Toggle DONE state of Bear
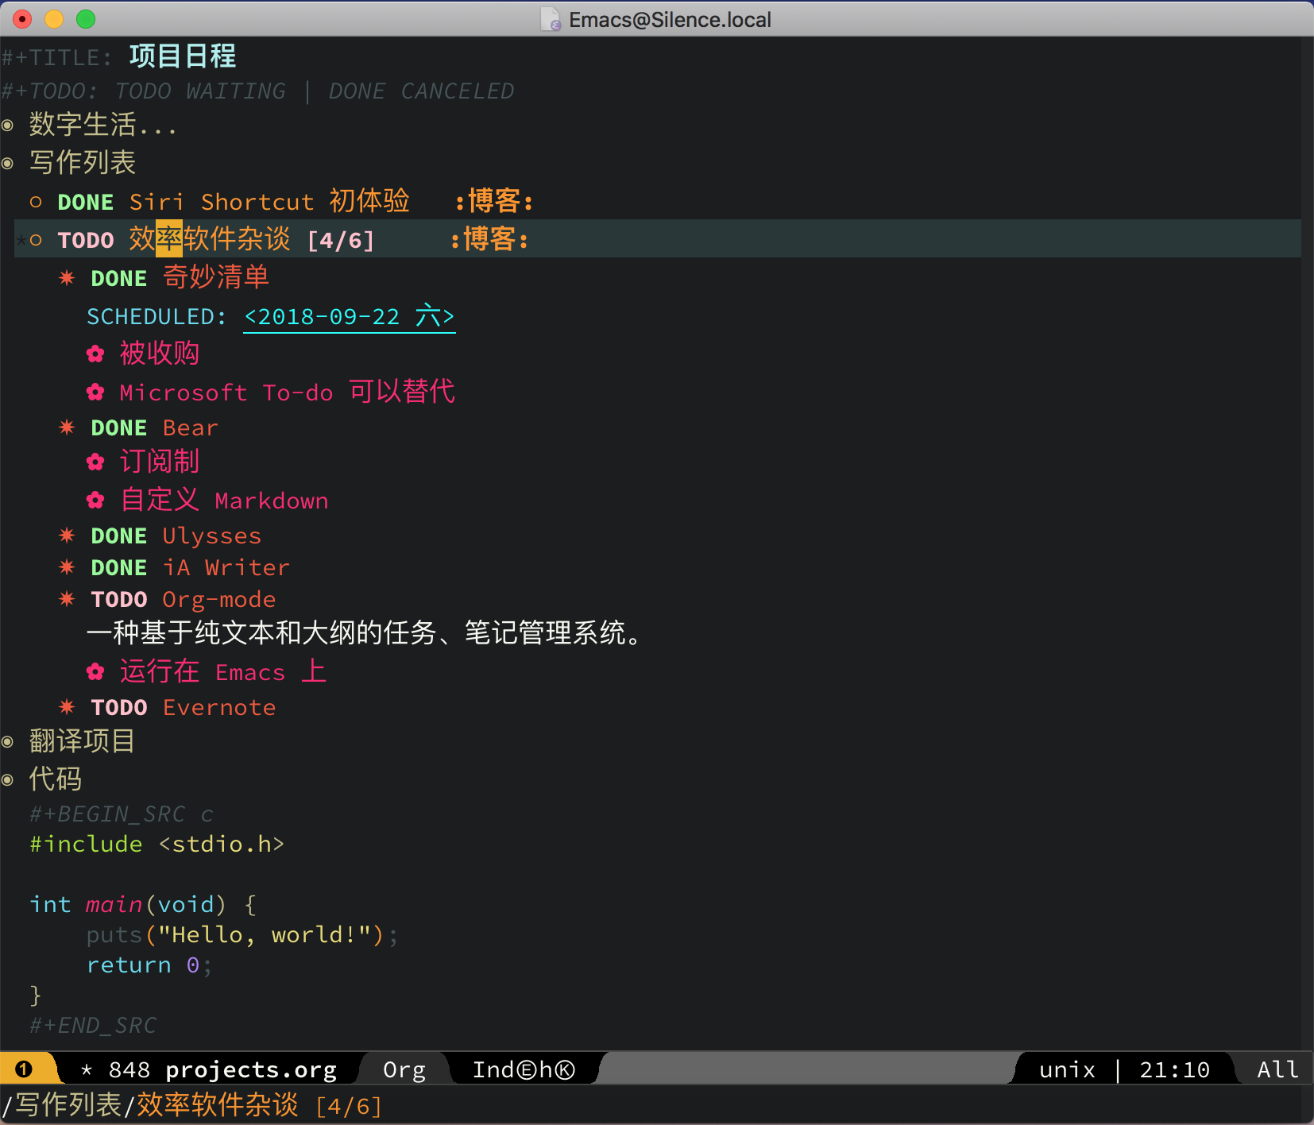 tap(119, 427)
